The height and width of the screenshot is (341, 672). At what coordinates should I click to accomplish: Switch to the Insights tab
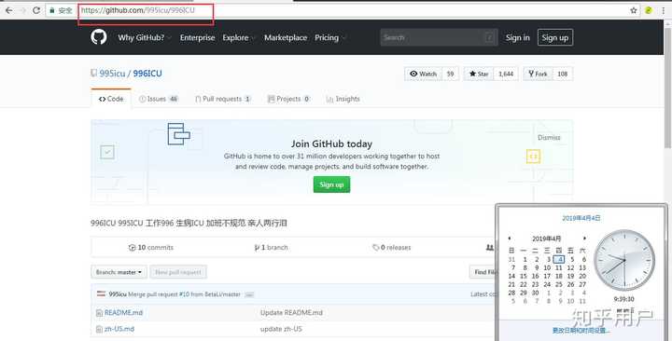click(343, 99)
